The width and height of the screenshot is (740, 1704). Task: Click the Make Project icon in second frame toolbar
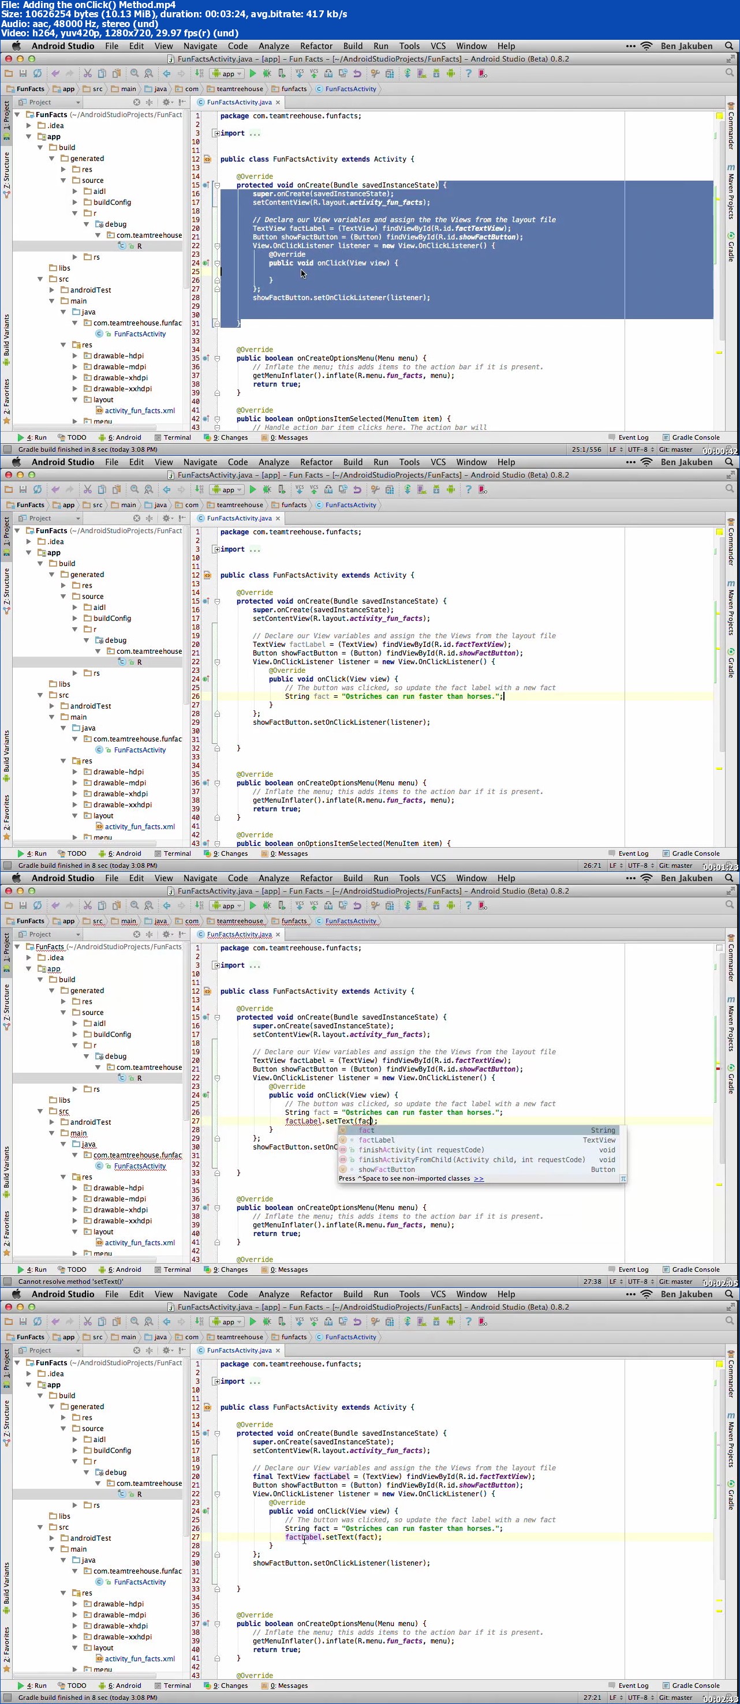(199, 489)
